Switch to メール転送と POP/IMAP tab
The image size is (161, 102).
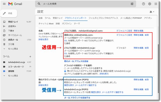[x=131, y=18]
